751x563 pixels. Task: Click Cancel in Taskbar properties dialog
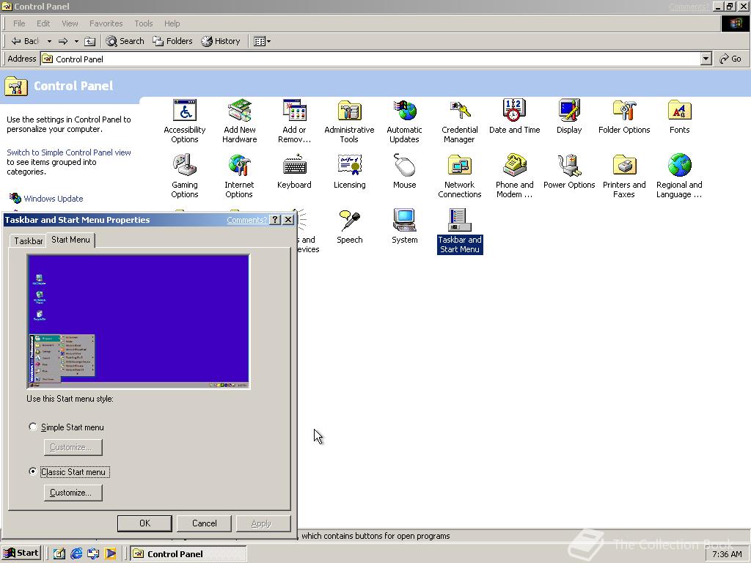point(204,523)
